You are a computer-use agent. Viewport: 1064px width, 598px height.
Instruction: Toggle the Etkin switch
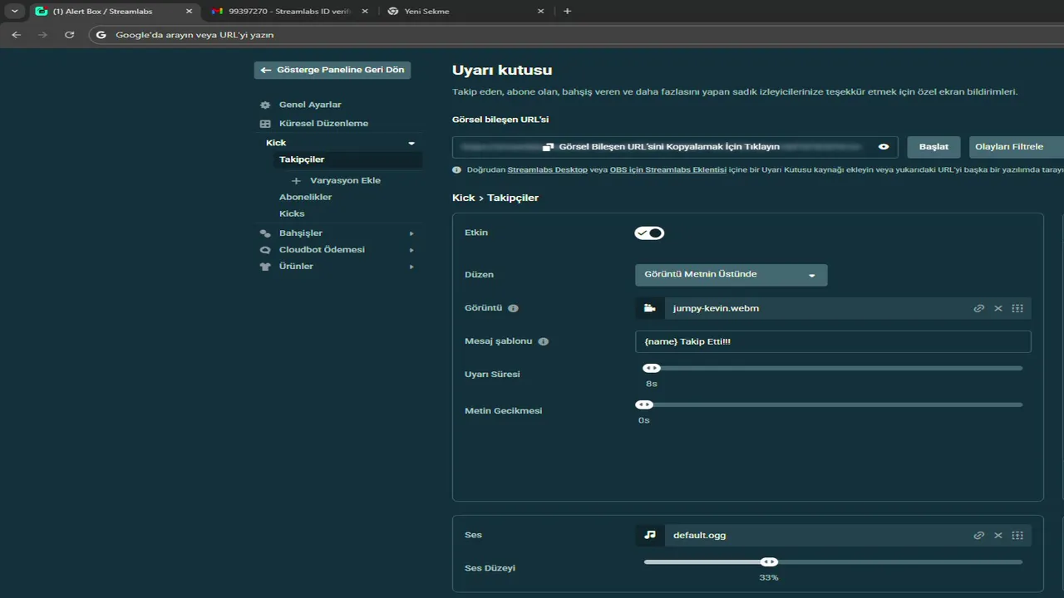pos(649,233)
